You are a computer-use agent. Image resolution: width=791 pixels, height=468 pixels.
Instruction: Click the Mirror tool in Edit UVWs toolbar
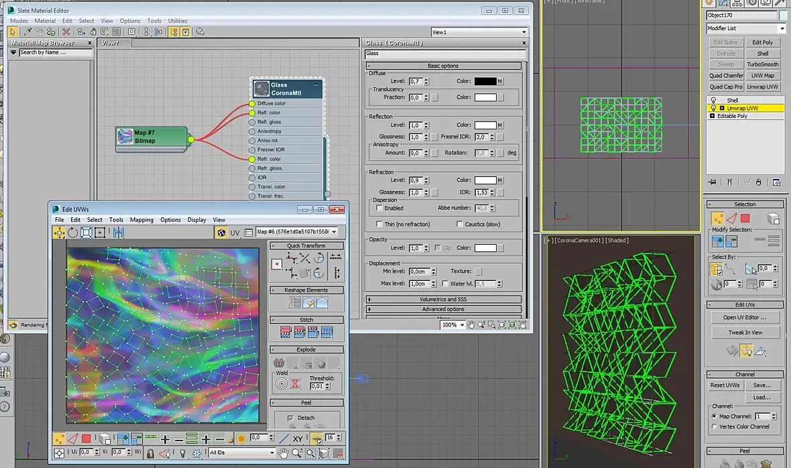[119, 233]
